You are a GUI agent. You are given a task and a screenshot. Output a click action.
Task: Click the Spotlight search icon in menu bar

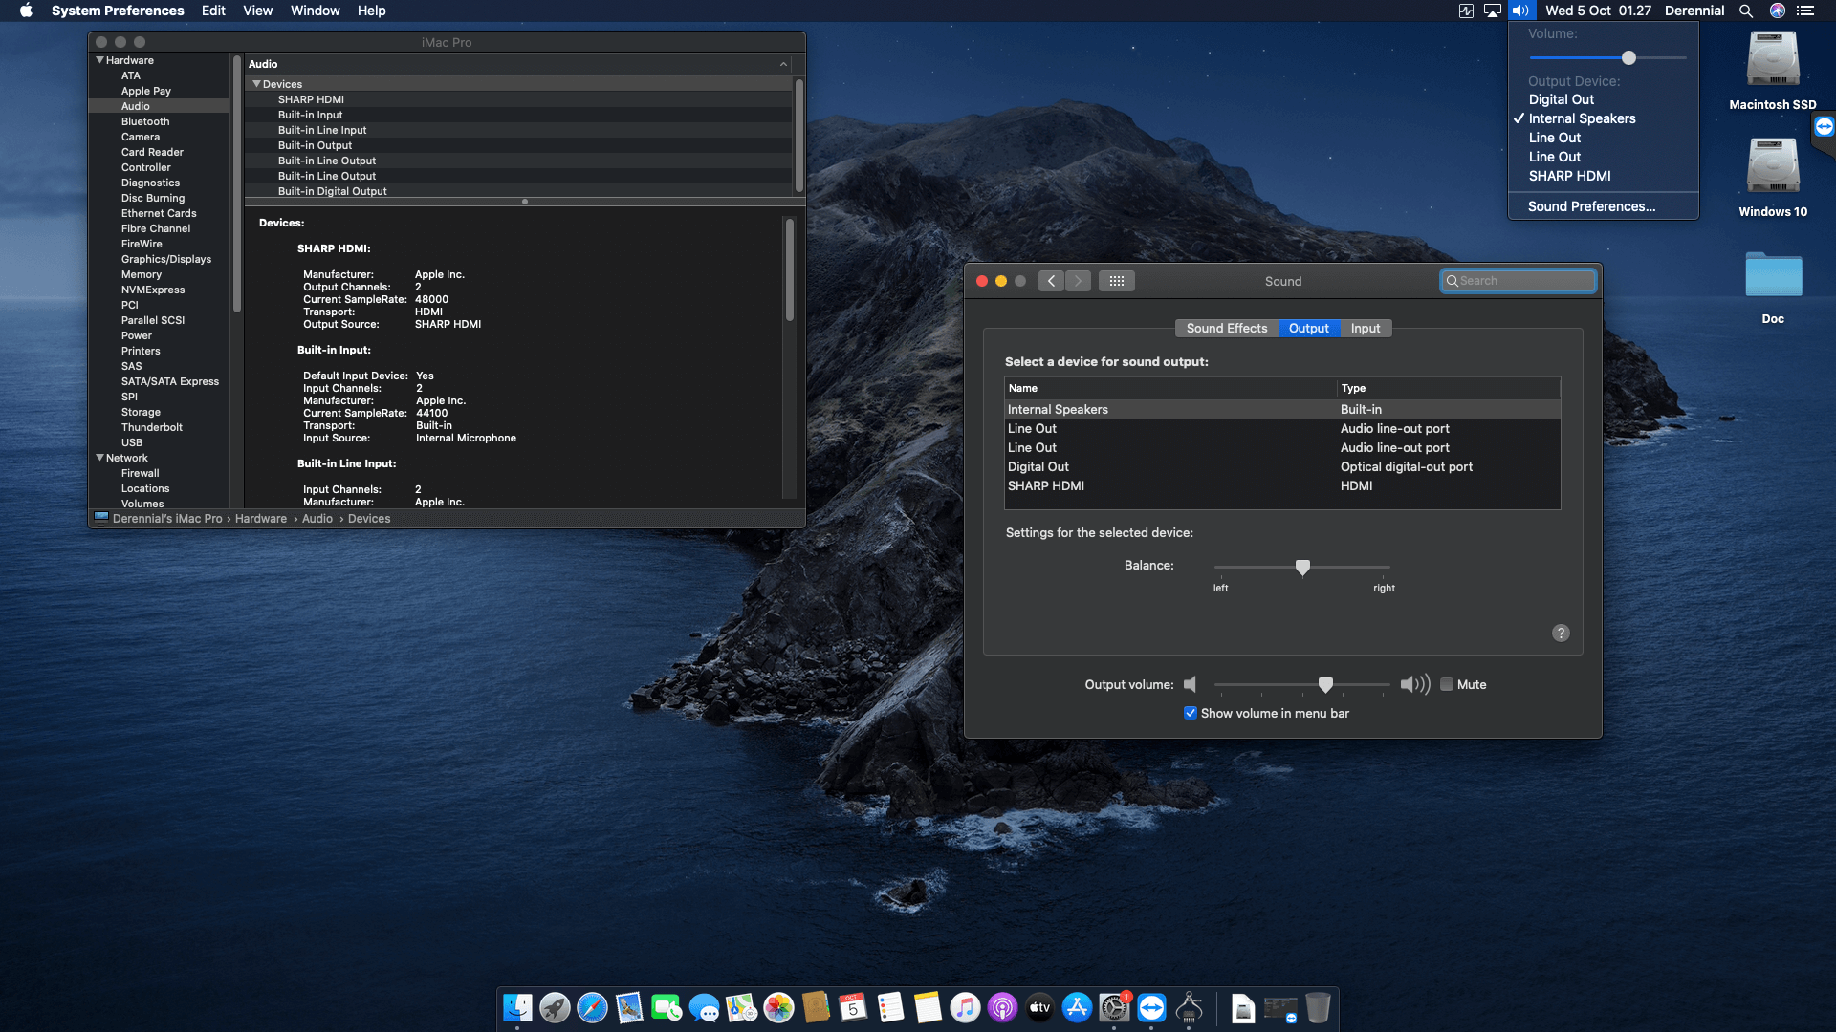1746,11
